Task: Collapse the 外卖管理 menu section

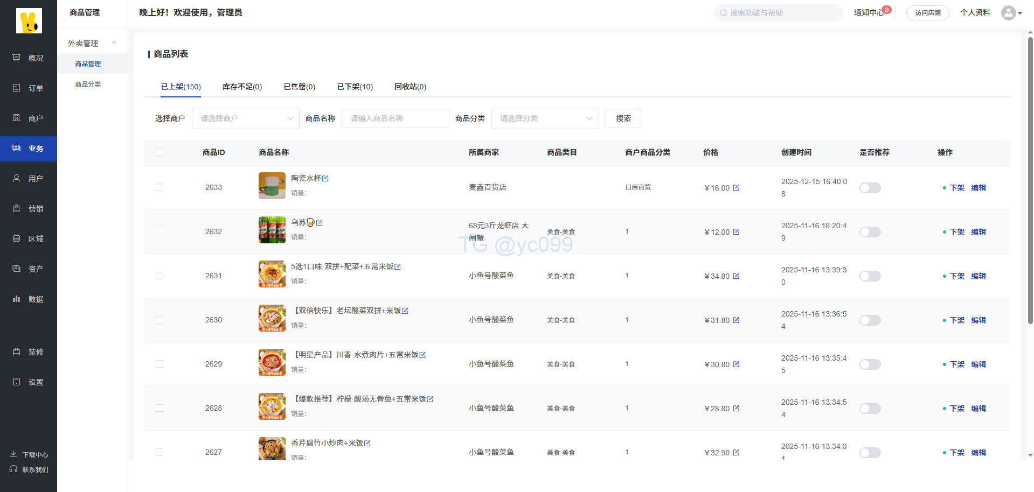Action: [x=114, y=43]
